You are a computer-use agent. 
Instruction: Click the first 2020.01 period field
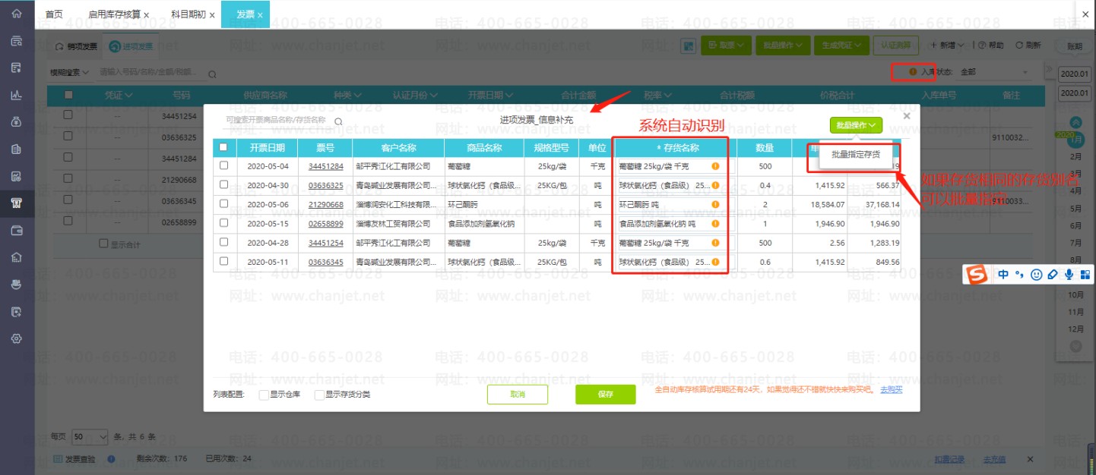[x=1075, y=74]
